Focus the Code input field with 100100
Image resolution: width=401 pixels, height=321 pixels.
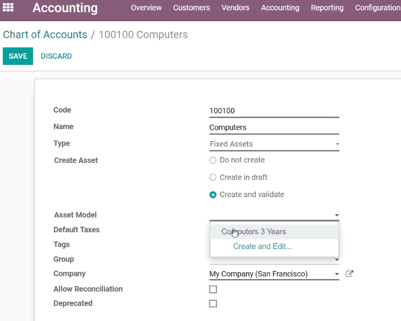click(x=274, y=111)
